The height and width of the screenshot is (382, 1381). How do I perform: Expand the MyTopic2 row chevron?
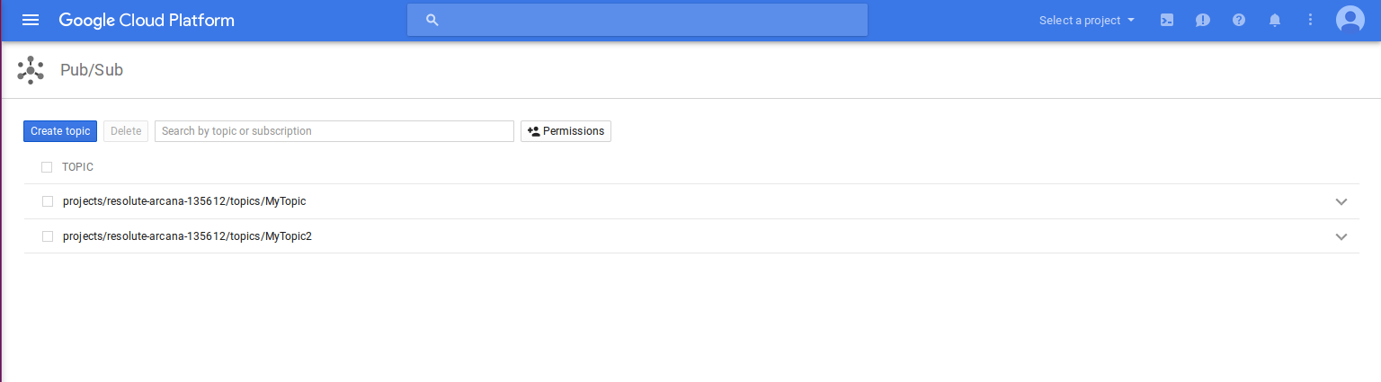[x=1341, y=236]
